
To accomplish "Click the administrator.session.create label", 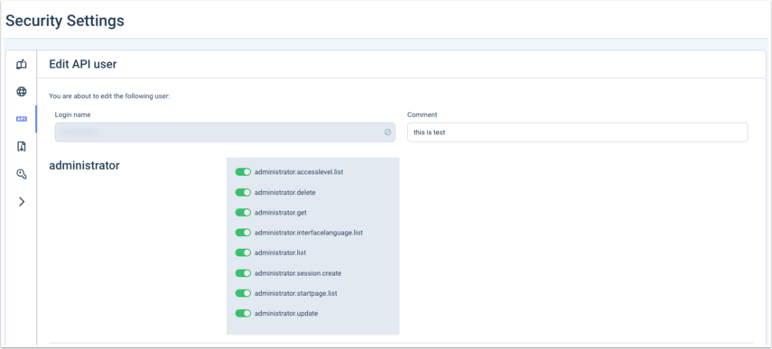I will pos(298,273).
